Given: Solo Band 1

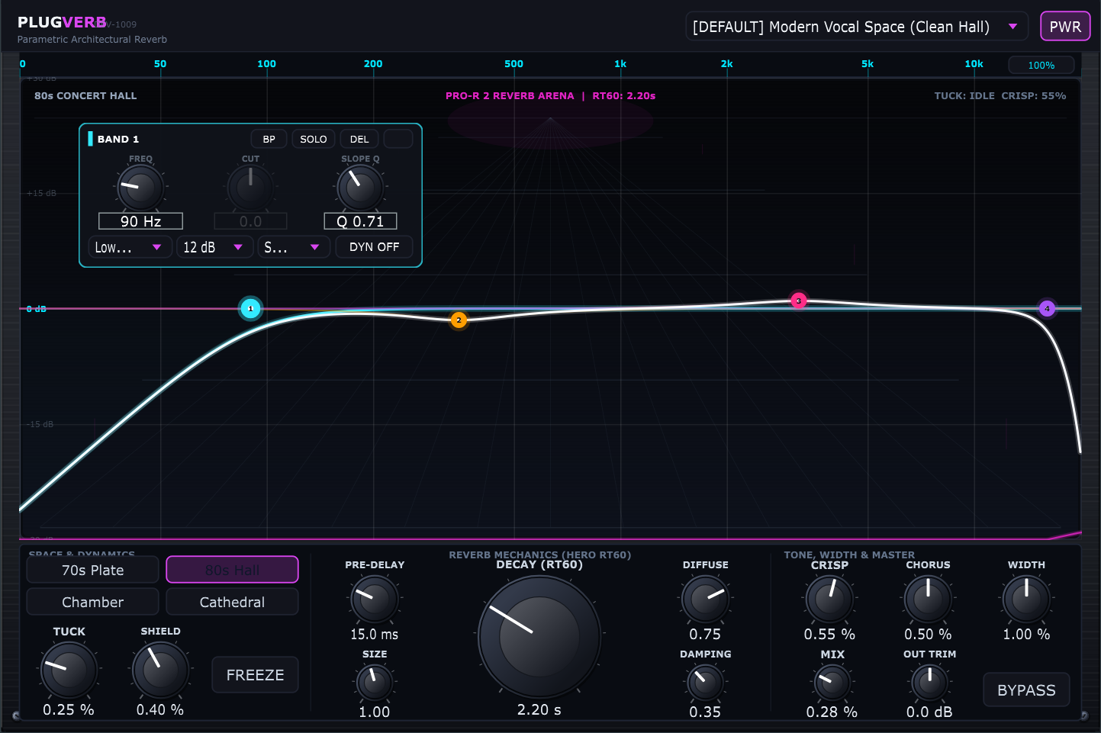Looking at the screenshot, I should click(313, 139).
